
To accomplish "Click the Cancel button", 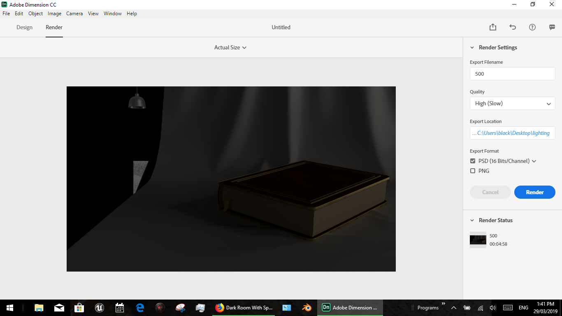I will (490, 192).
